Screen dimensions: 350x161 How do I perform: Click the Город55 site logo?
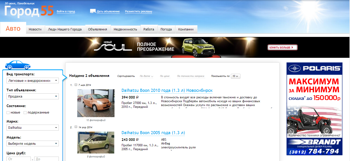point(29,11)
